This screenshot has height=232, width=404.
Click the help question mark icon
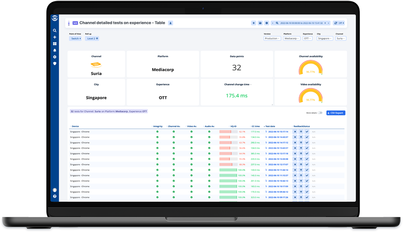(55, 196)
